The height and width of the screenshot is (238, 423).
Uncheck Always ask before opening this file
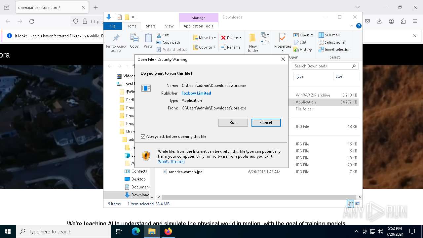[x=143, y=136]
